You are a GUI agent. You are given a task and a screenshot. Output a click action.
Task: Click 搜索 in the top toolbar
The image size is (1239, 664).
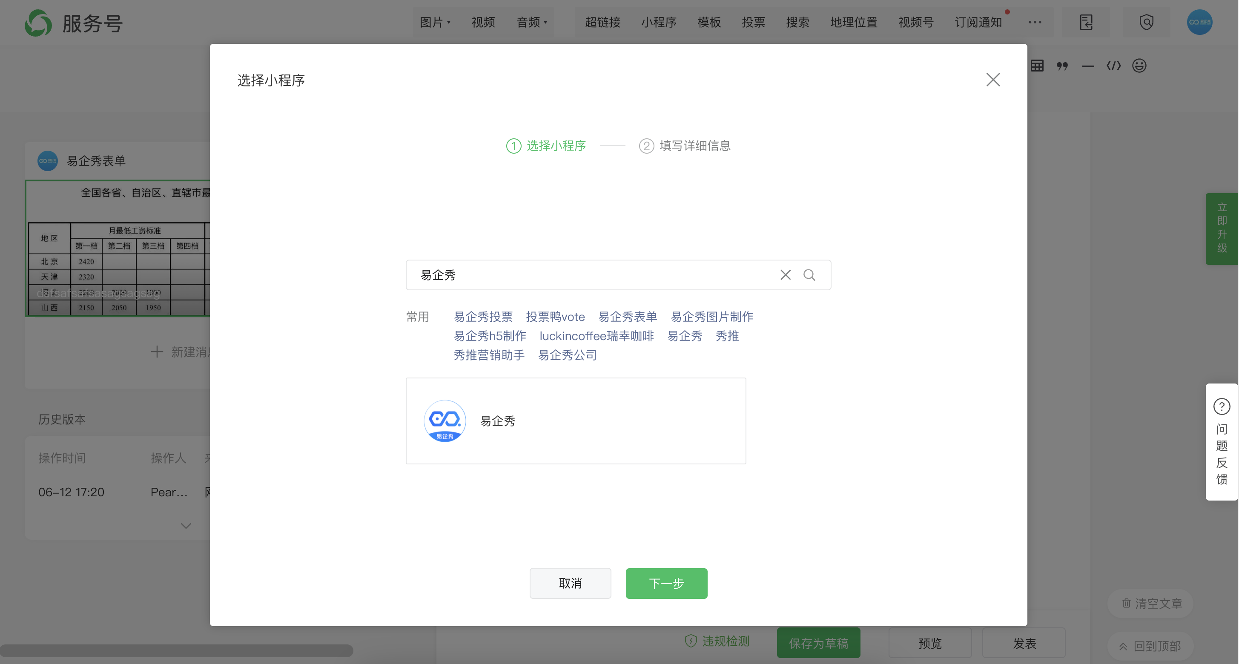point(798,22)
